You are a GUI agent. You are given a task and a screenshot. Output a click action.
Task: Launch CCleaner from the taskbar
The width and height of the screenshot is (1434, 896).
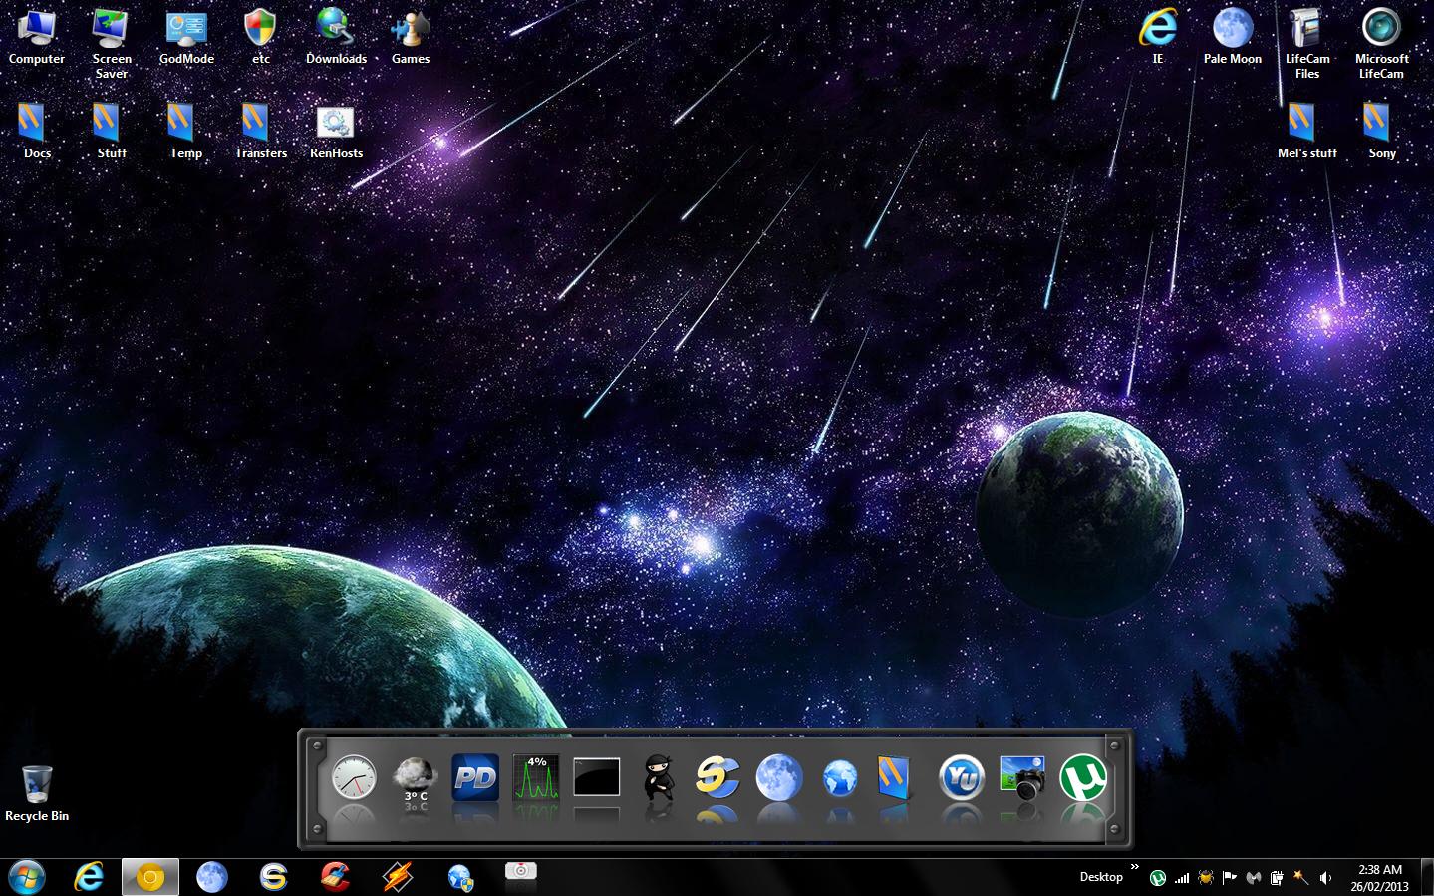[x=335, y=877]
